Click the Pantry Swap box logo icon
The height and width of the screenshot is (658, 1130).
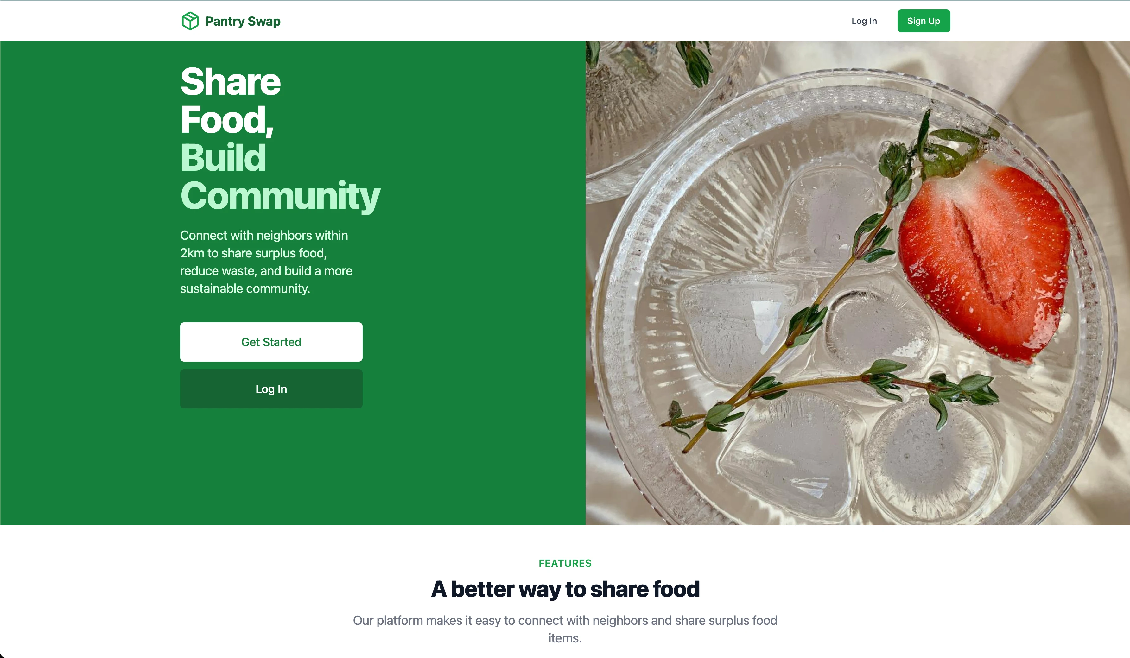coord(190,21)
